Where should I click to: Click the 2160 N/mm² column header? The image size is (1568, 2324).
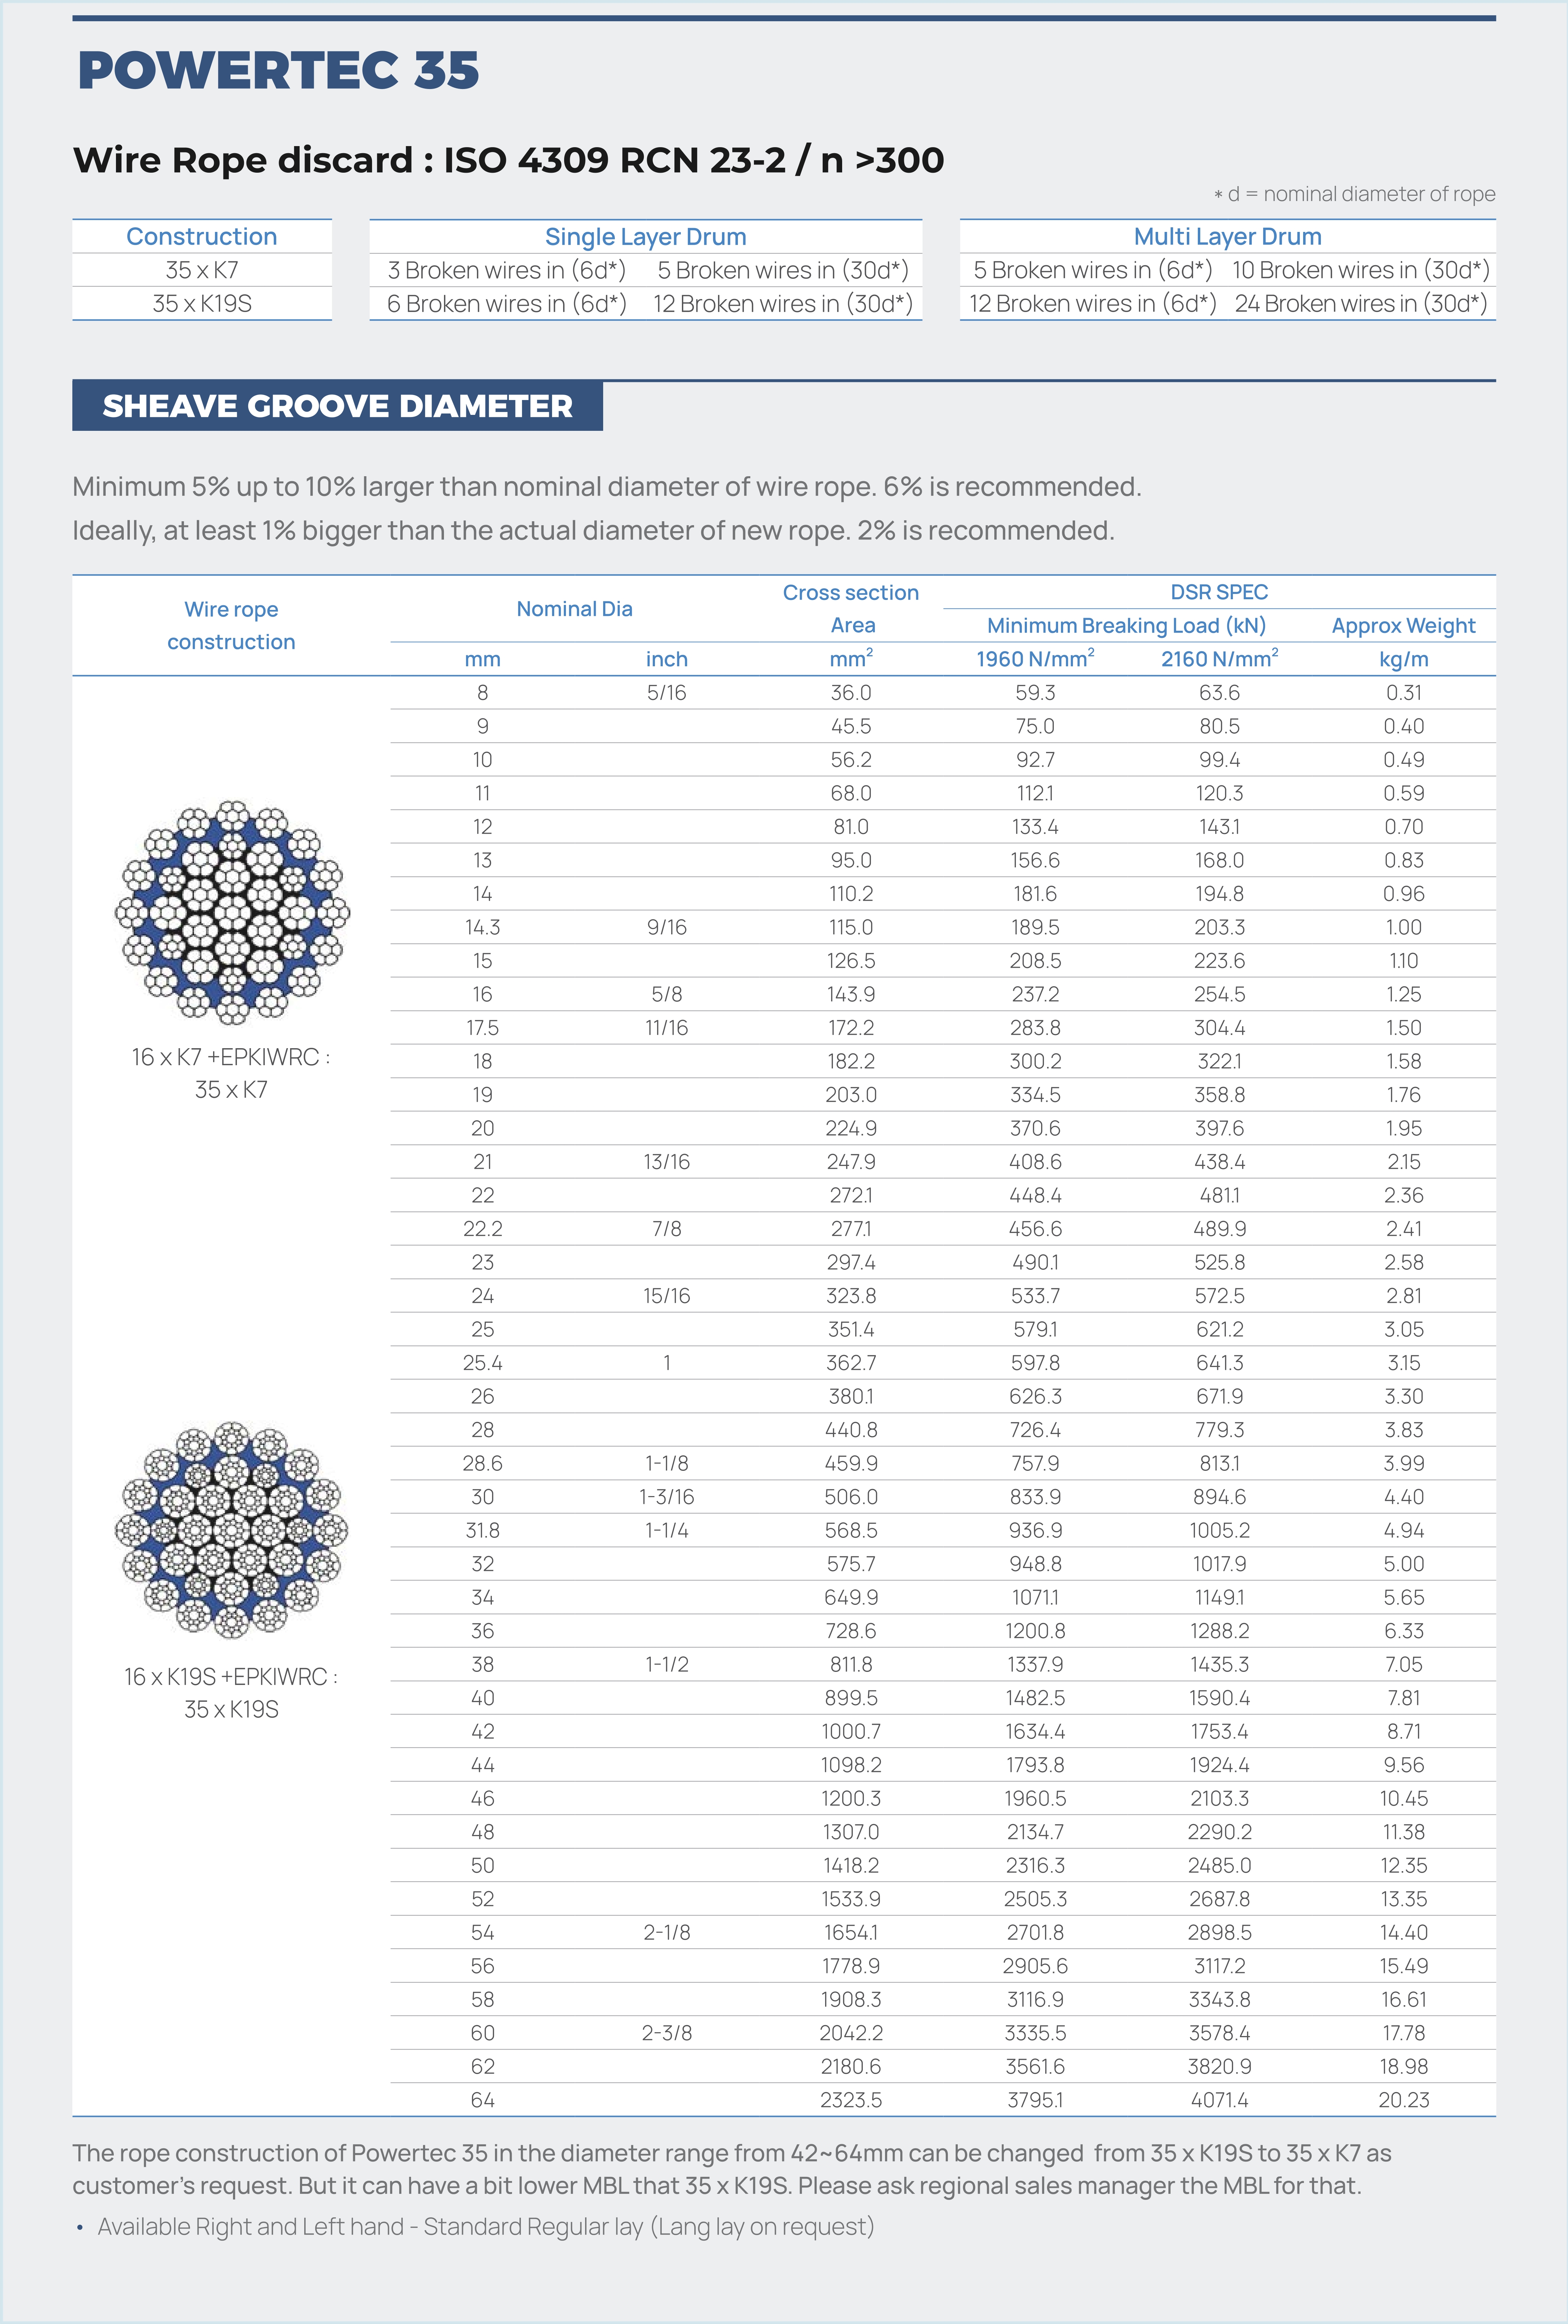click(1219, 659)
